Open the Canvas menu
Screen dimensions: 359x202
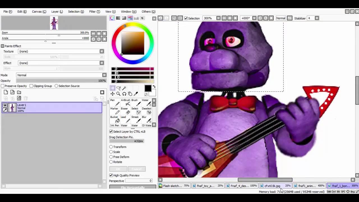[39, 12]
